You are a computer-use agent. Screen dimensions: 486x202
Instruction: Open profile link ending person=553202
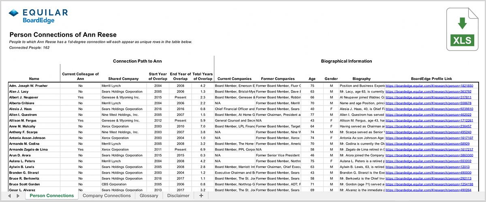point(428,161)
